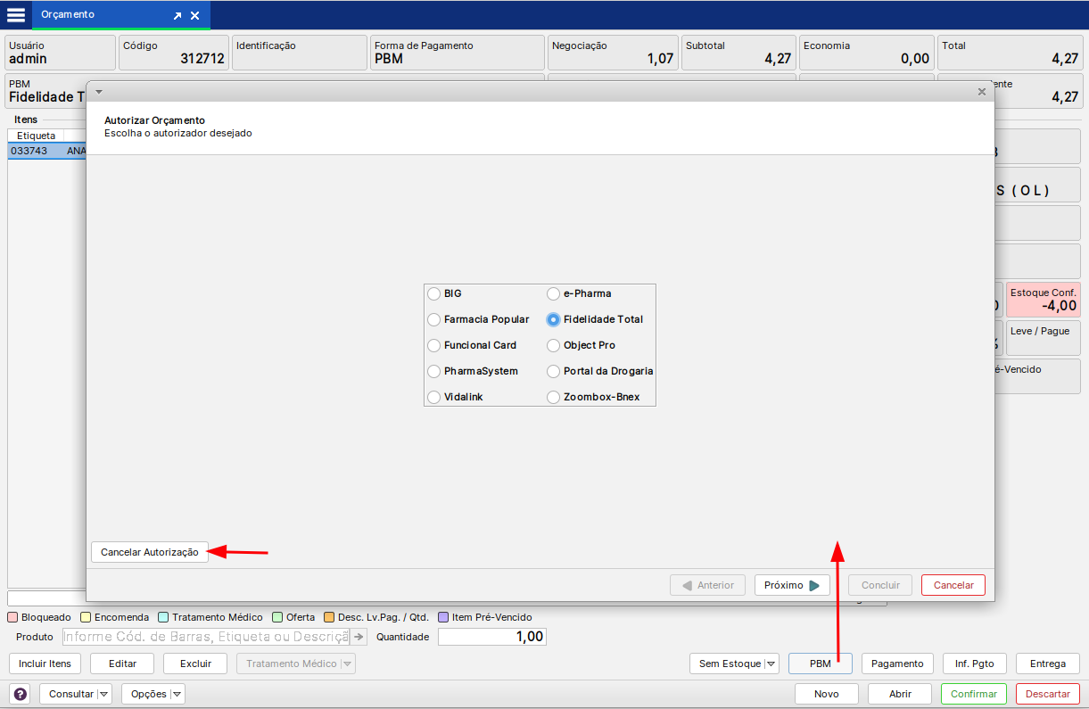
Task: Click the Novo button
Action: [827, 694]
